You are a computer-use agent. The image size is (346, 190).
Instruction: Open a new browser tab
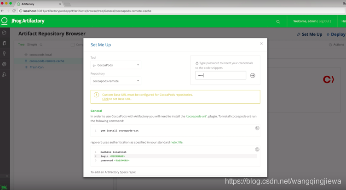pyautogui.click(x=67, y=5)
